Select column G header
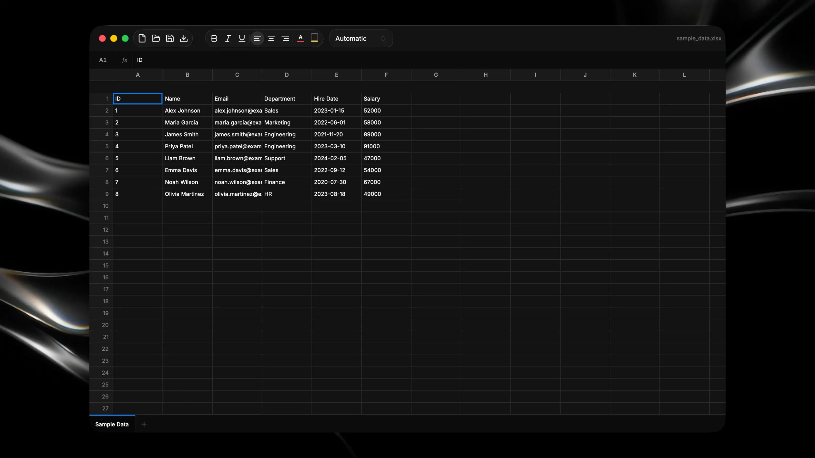Viewport: 815px width, 458px height. coord(436,75)
